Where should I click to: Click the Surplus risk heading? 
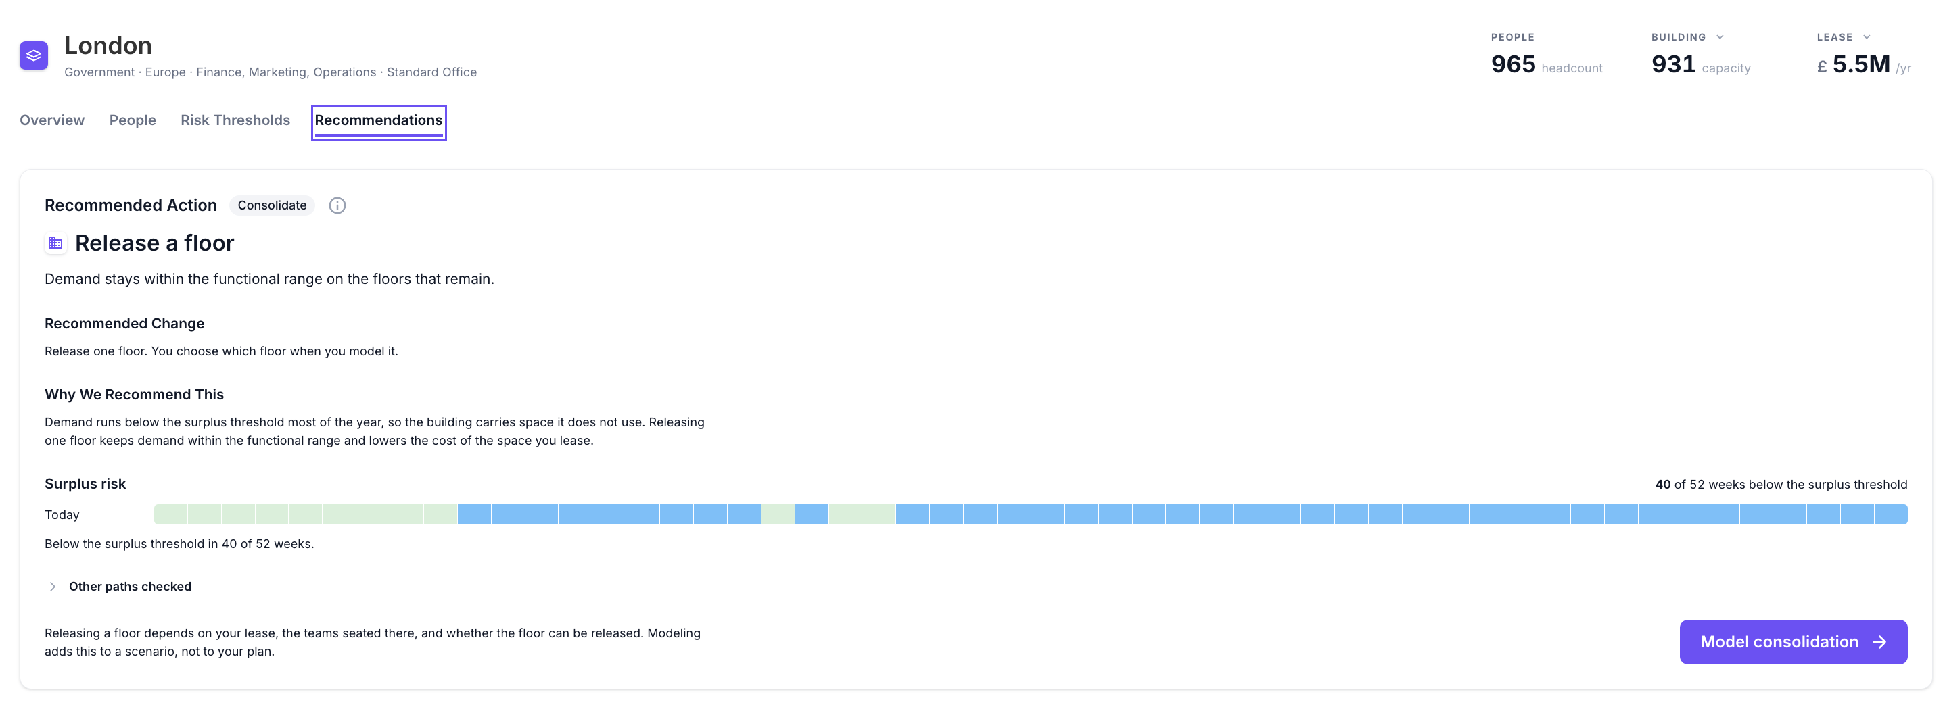pos(85,484)
